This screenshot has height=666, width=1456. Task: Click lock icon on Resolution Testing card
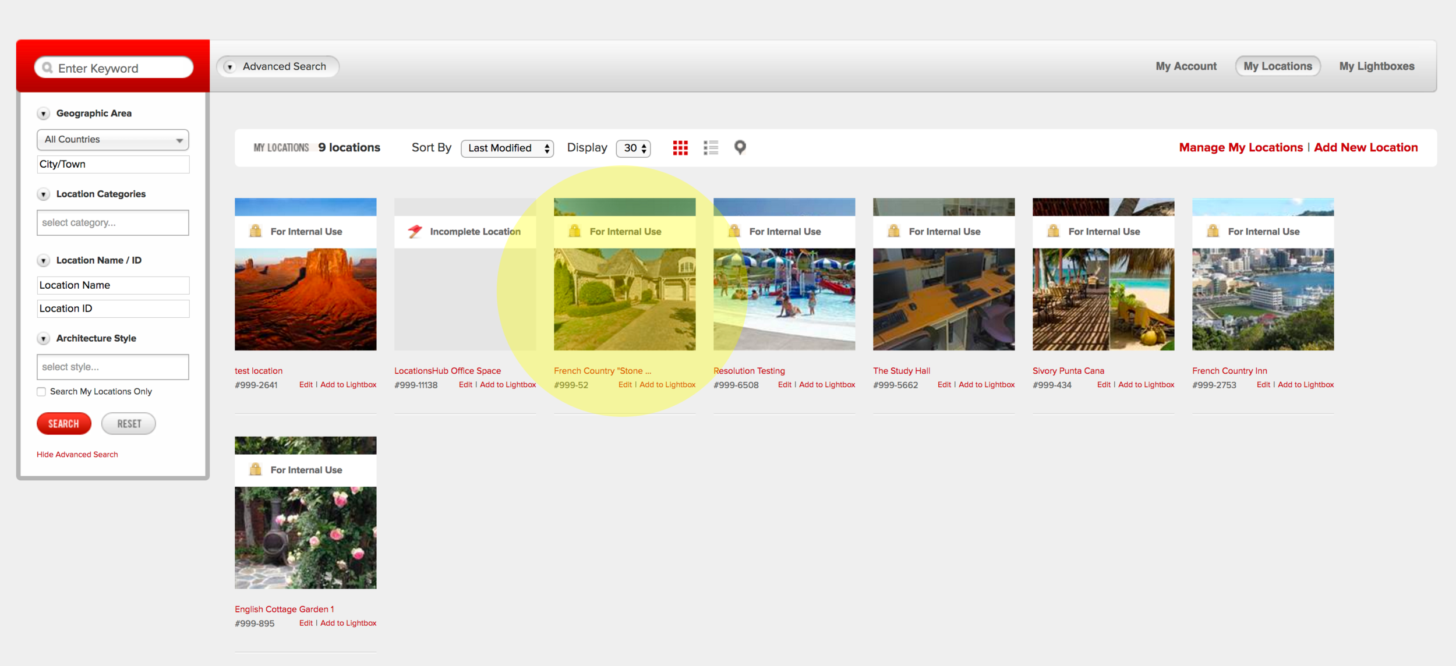click(734, 231)
